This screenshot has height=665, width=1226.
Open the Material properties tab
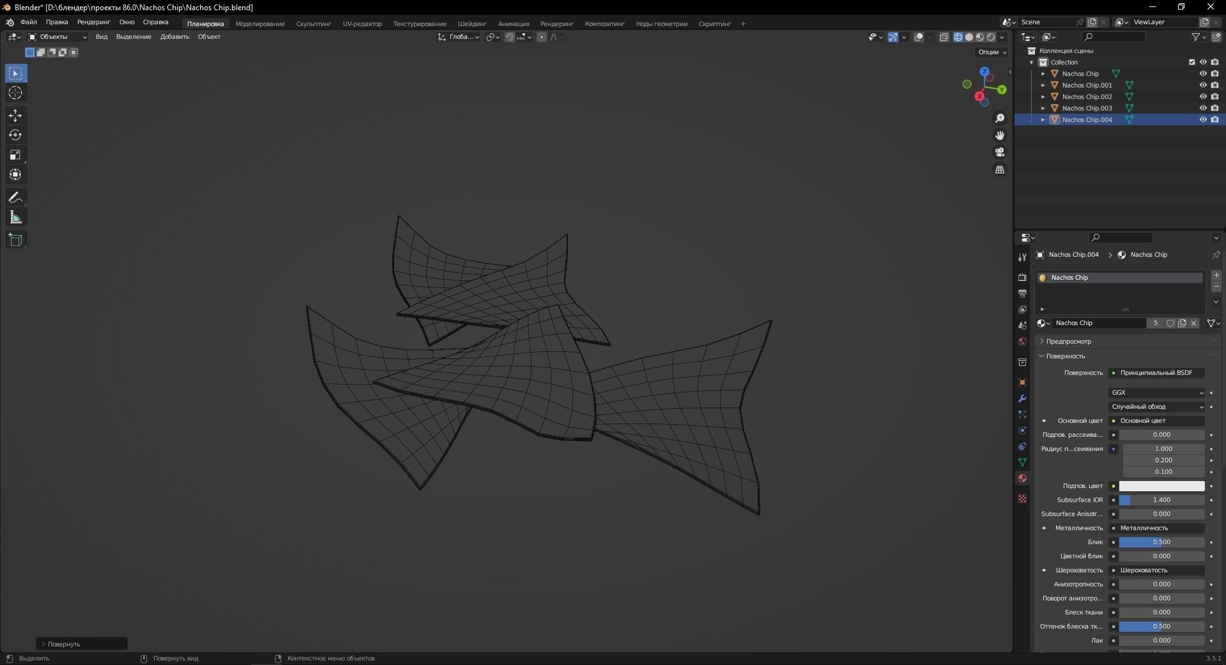pyautogui.click(x=1022, y=478)
